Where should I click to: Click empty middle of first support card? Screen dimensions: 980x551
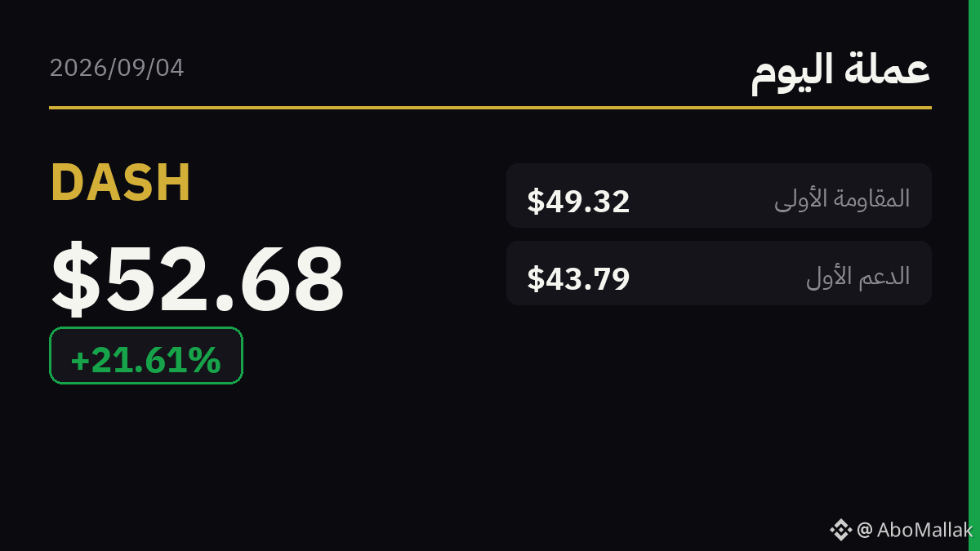(719, 273)
